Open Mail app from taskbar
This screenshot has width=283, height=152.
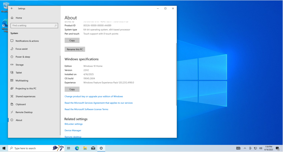click(x=93, y=148)
